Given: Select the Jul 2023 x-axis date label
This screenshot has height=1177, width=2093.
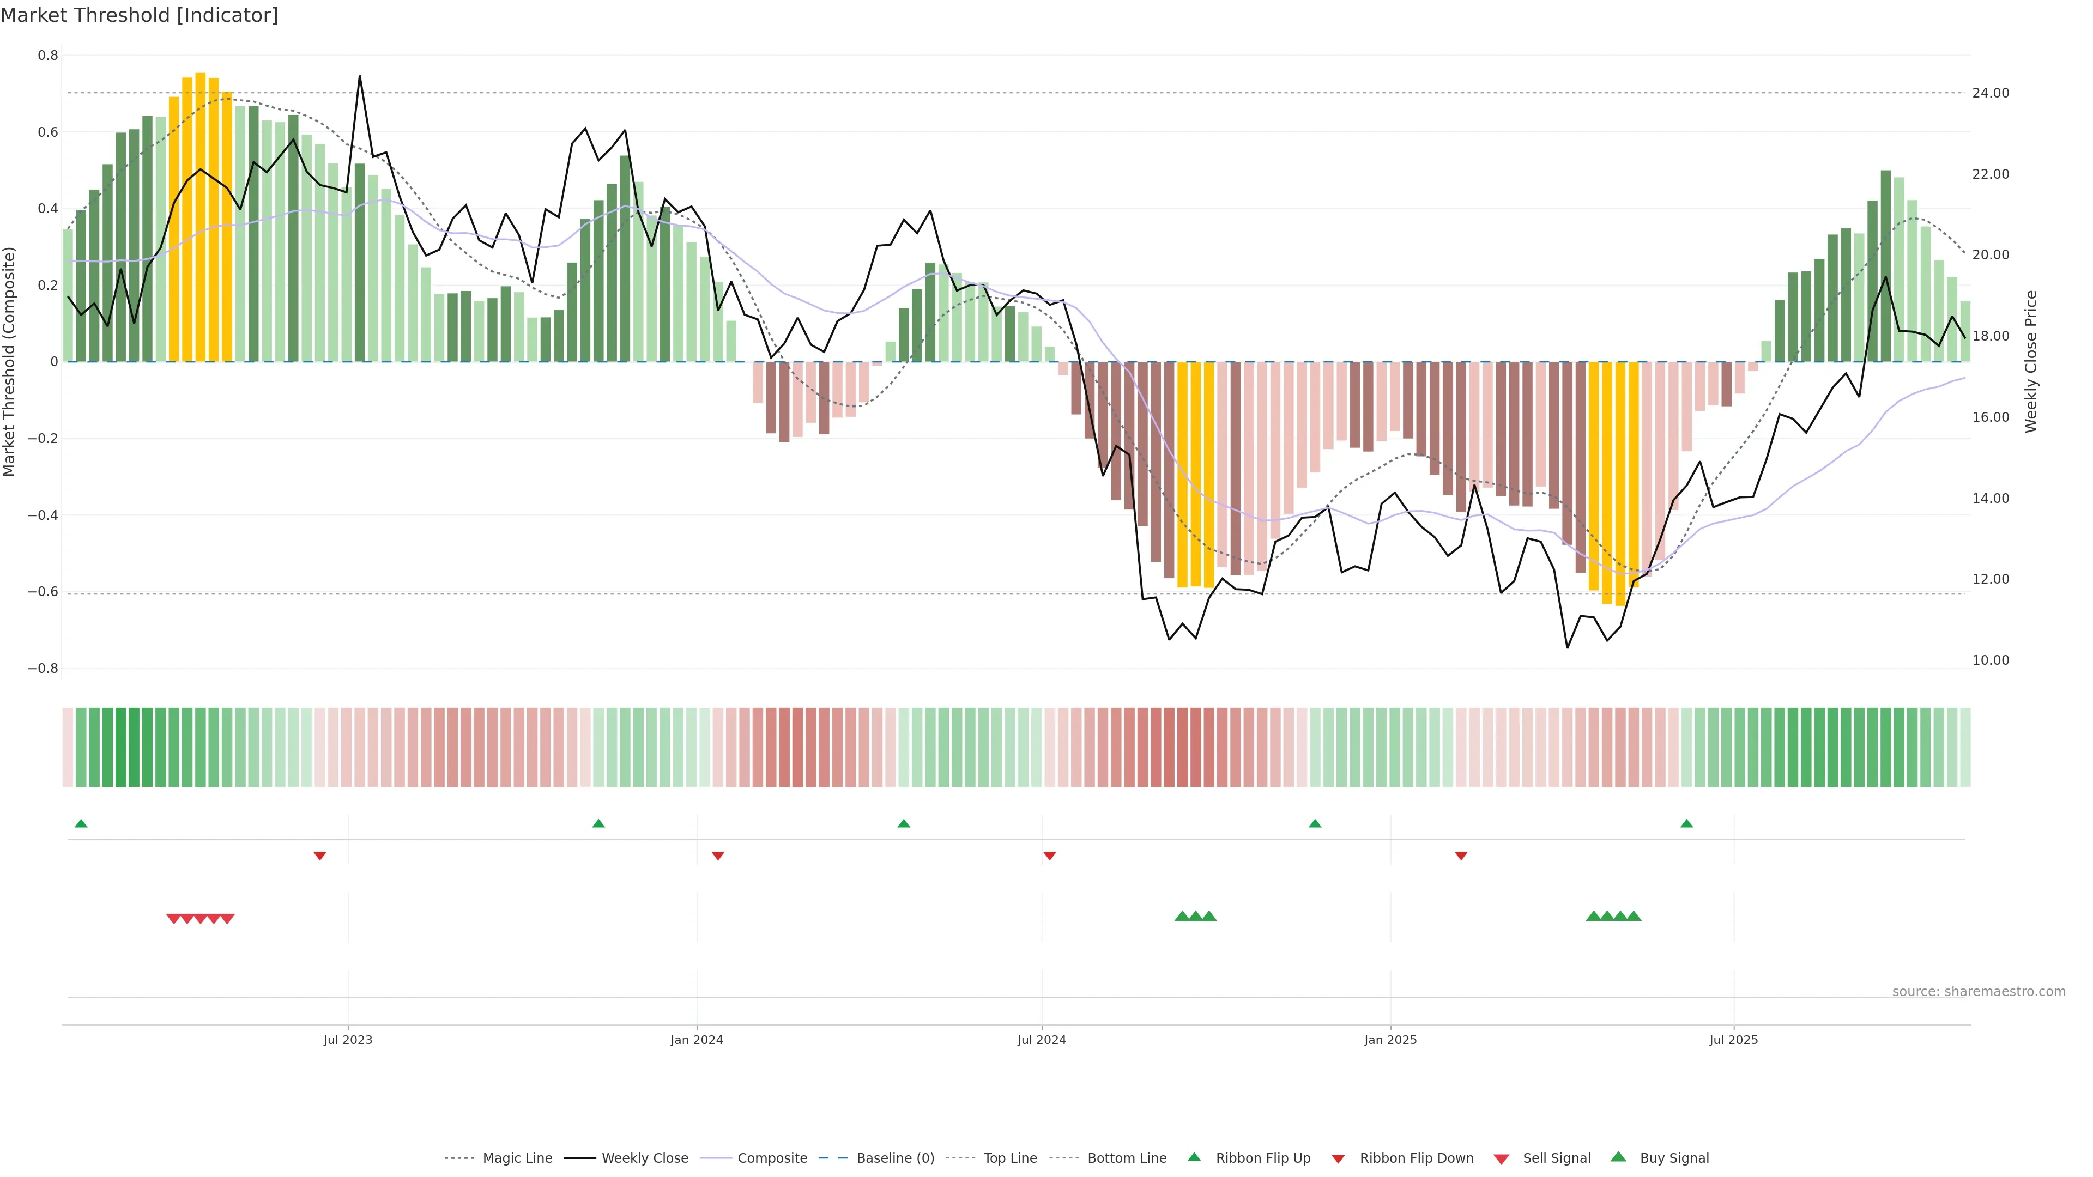Looking at the screenshot, I should click(x=348, y=1040).
